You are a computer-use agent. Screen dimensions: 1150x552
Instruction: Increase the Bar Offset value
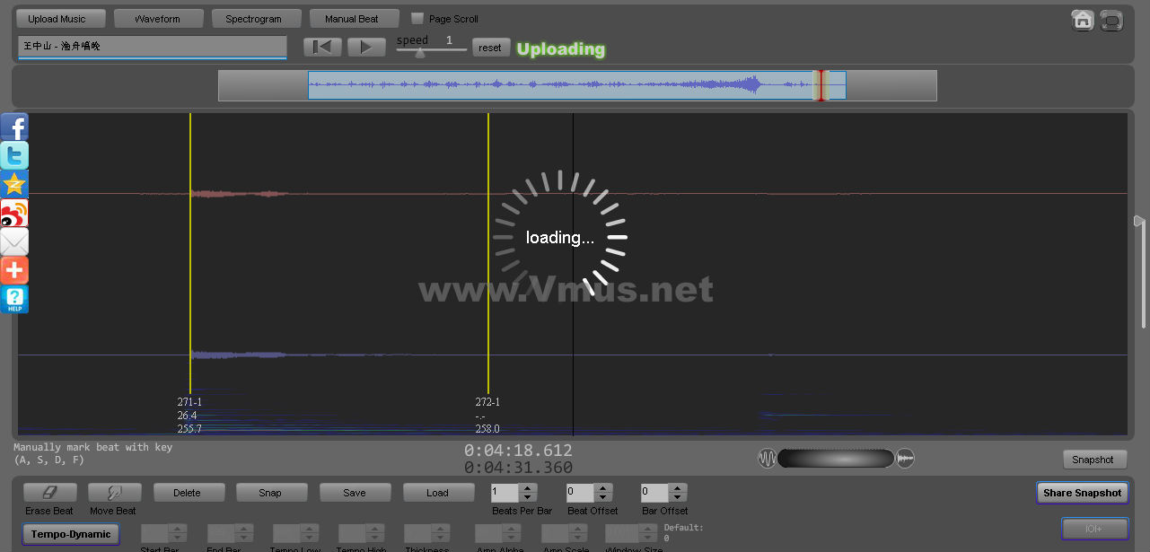(x=677, y=488)
